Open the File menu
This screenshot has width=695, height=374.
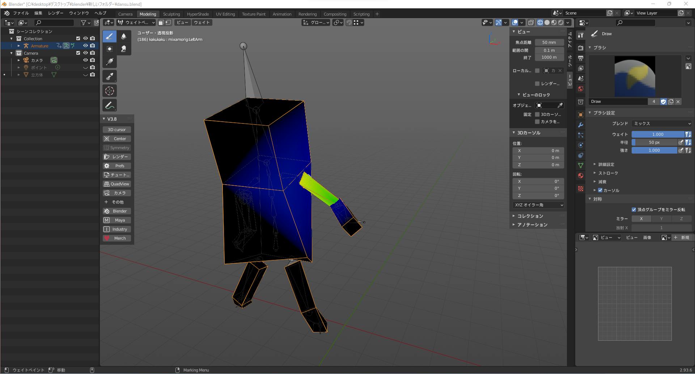[21, 13]
